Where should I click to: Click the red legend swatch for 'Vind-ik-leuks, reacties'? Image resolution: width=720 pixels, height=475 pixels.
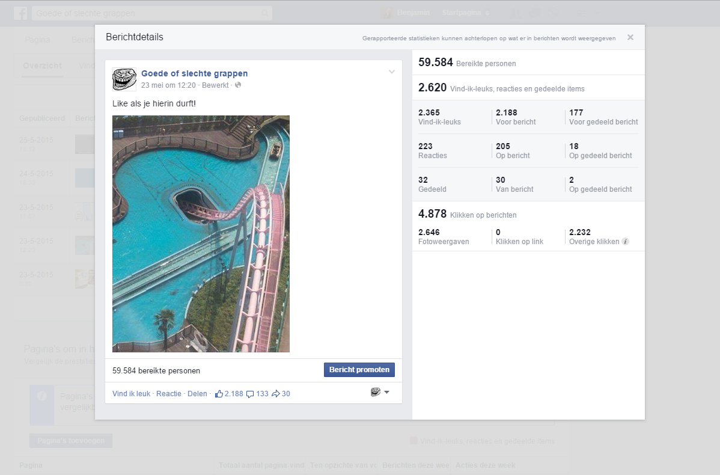click(x=413, y=441)
